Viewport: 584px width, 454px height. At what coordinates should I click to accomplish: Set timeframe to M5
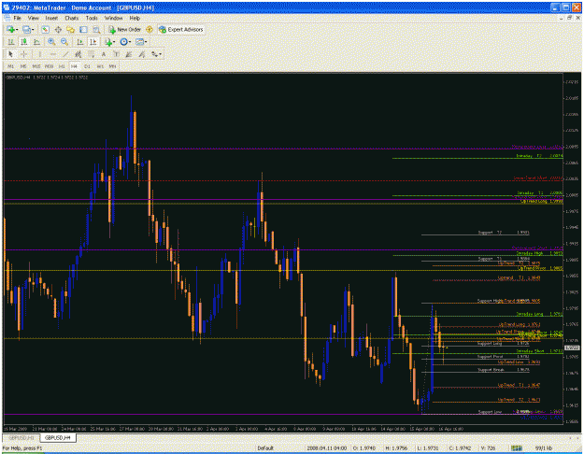23,66
